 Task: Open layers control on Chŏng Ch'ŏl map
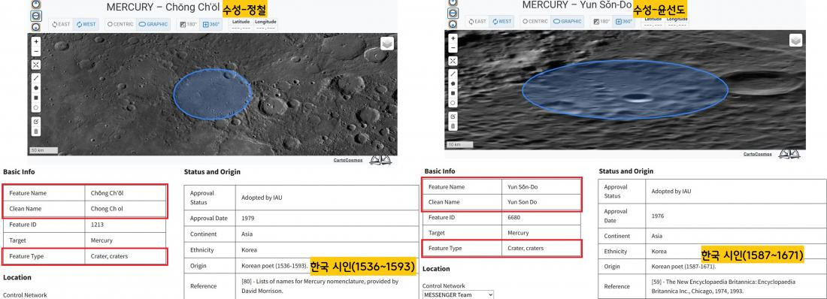click(387, 44)
